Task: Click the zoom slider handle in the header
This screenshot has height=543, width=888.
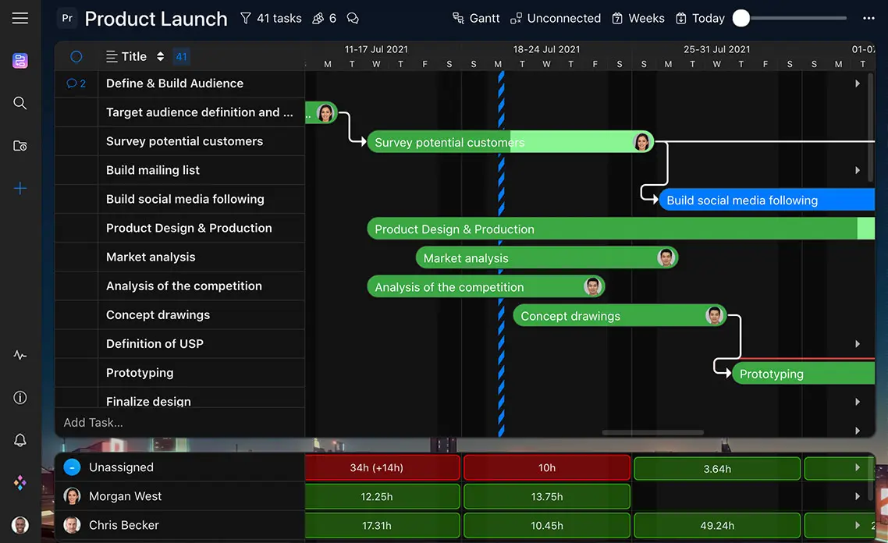Action: (x=741, y=18)
